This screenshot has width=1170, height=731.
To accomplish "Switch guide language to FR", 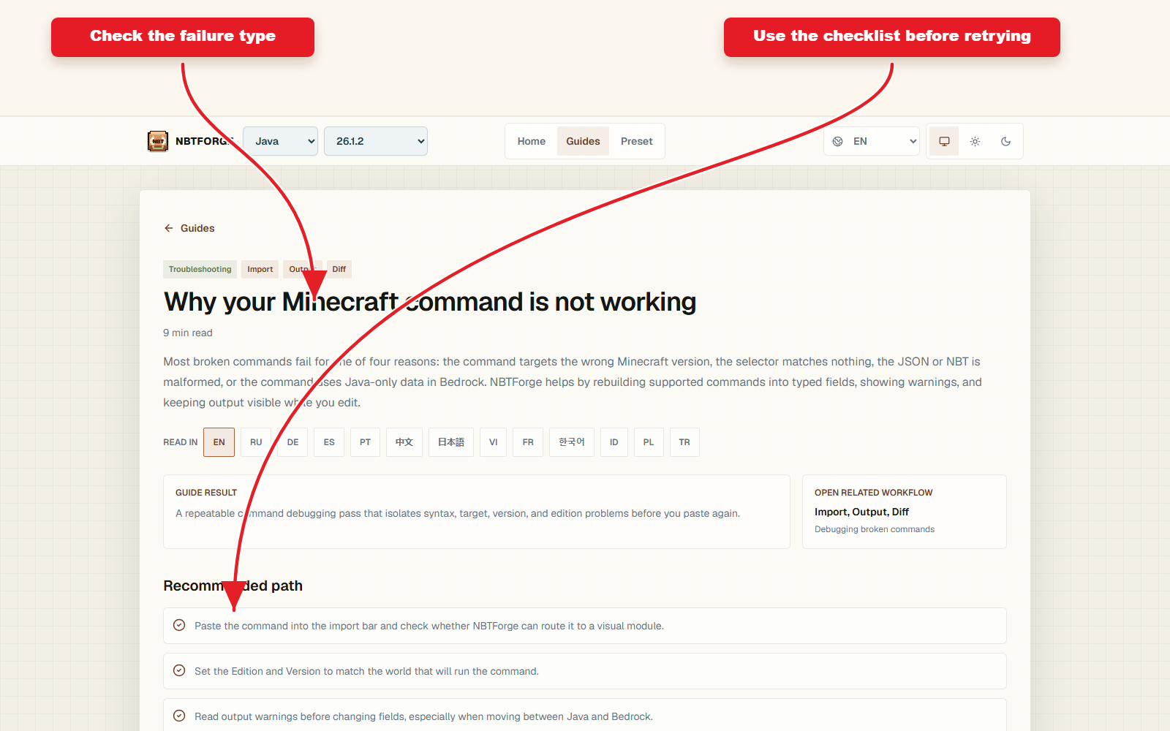I will coord(528,442).
